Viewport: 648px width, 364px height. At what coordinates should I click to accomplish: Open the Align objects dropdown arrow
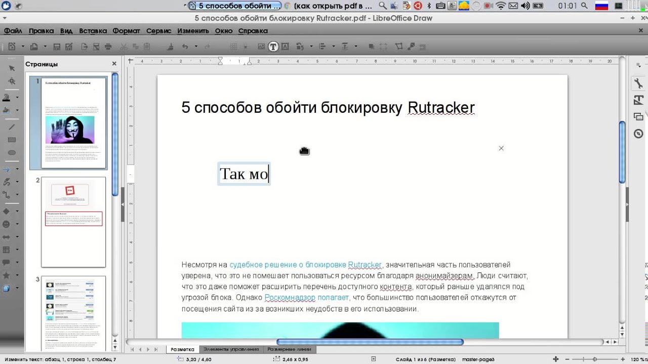coord(333,47)
